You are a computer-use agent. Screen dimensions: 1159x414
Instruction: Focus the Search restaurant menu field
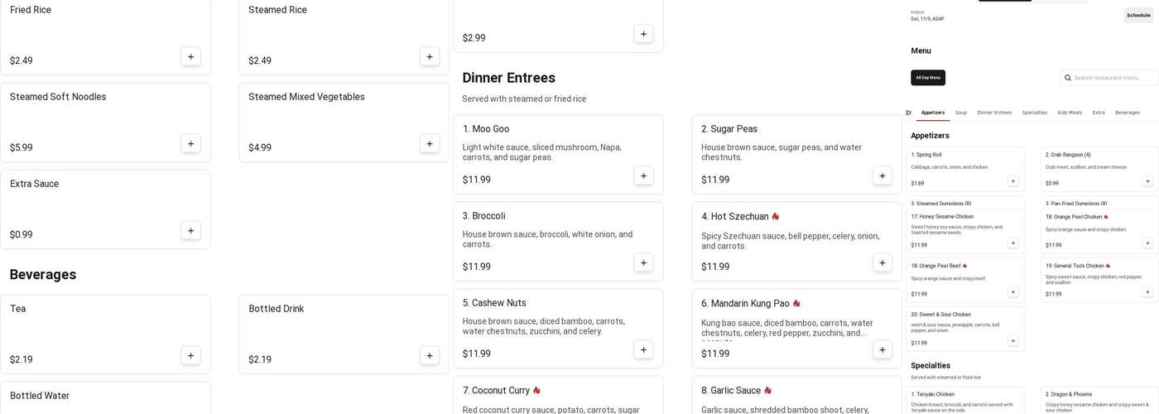1113,78
